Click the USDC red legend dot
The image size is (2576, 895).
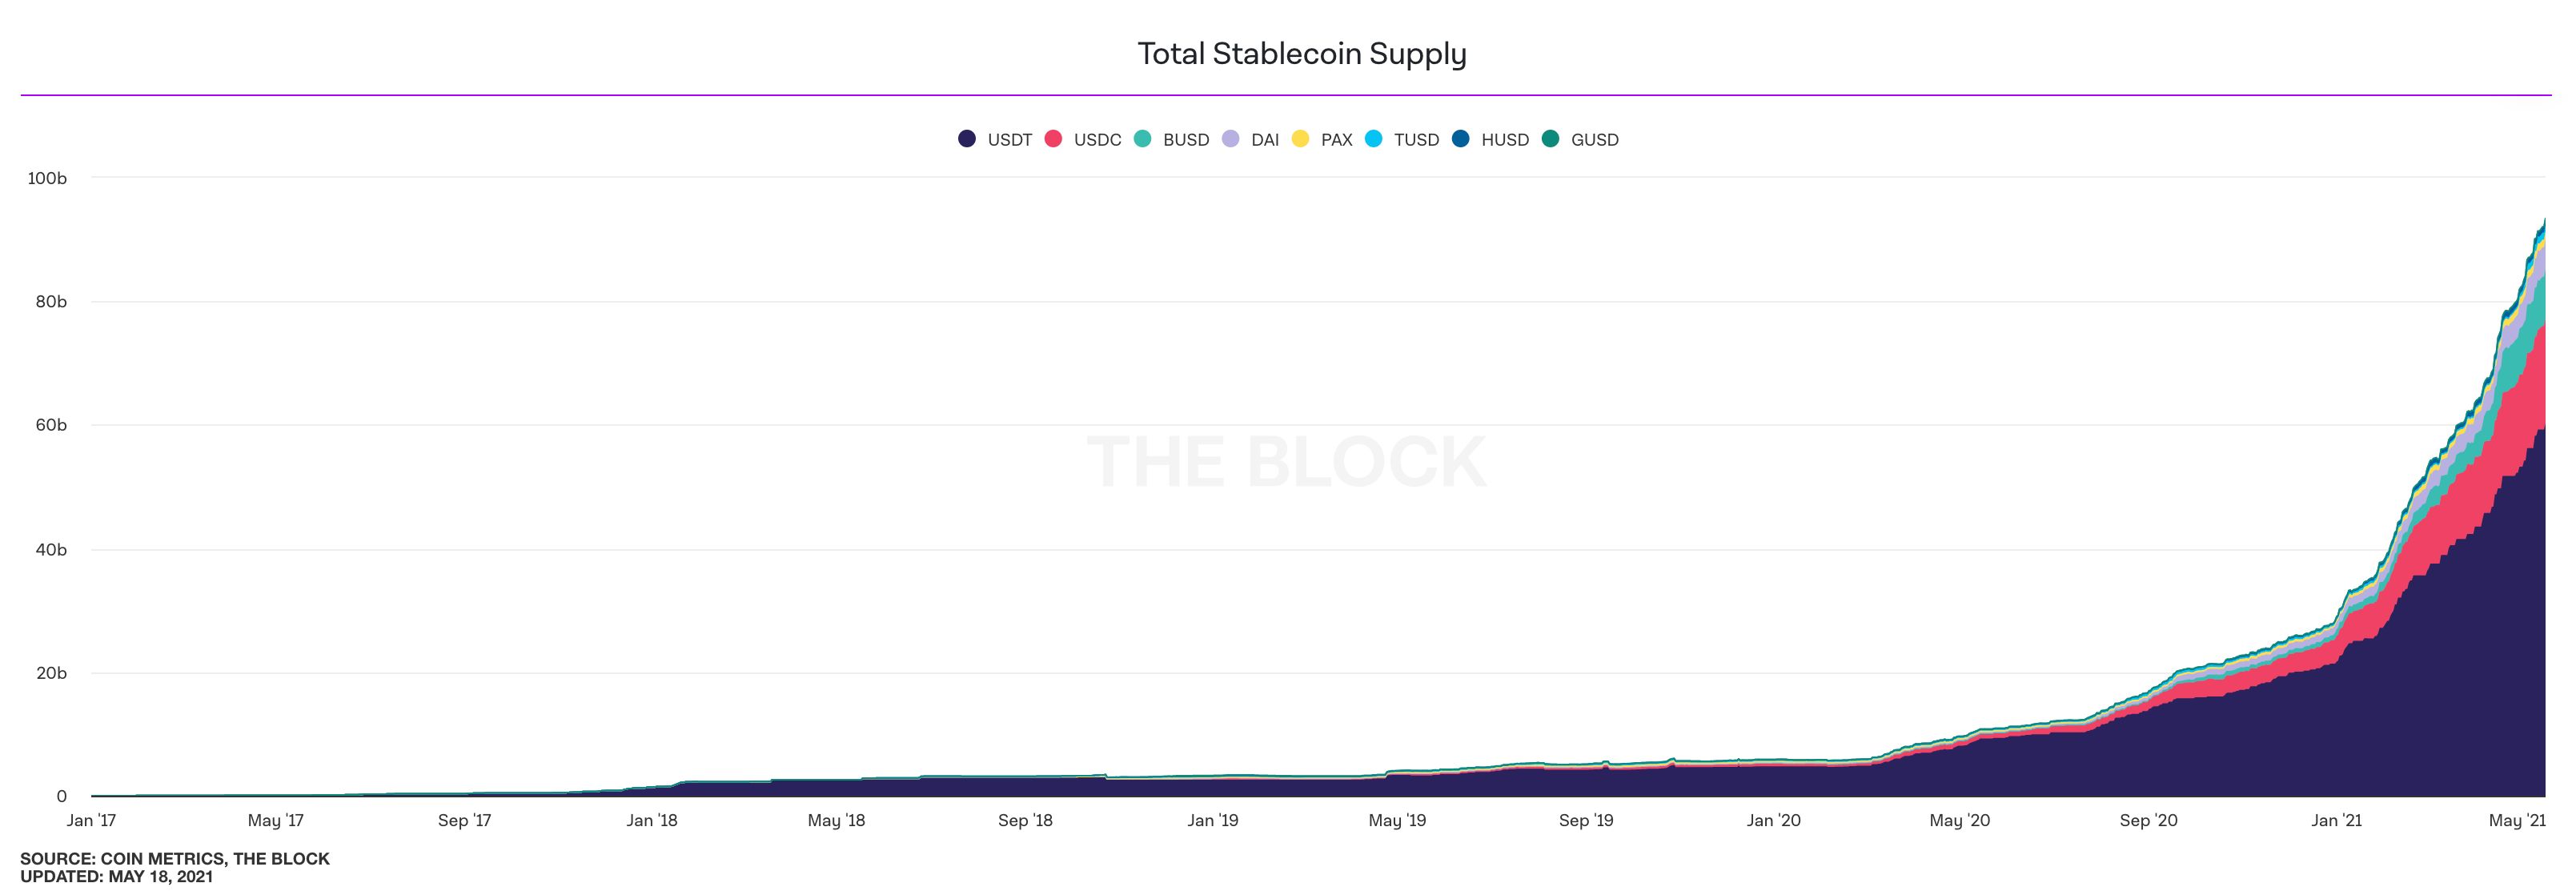pyautogui.click(x=1053, y=139)
